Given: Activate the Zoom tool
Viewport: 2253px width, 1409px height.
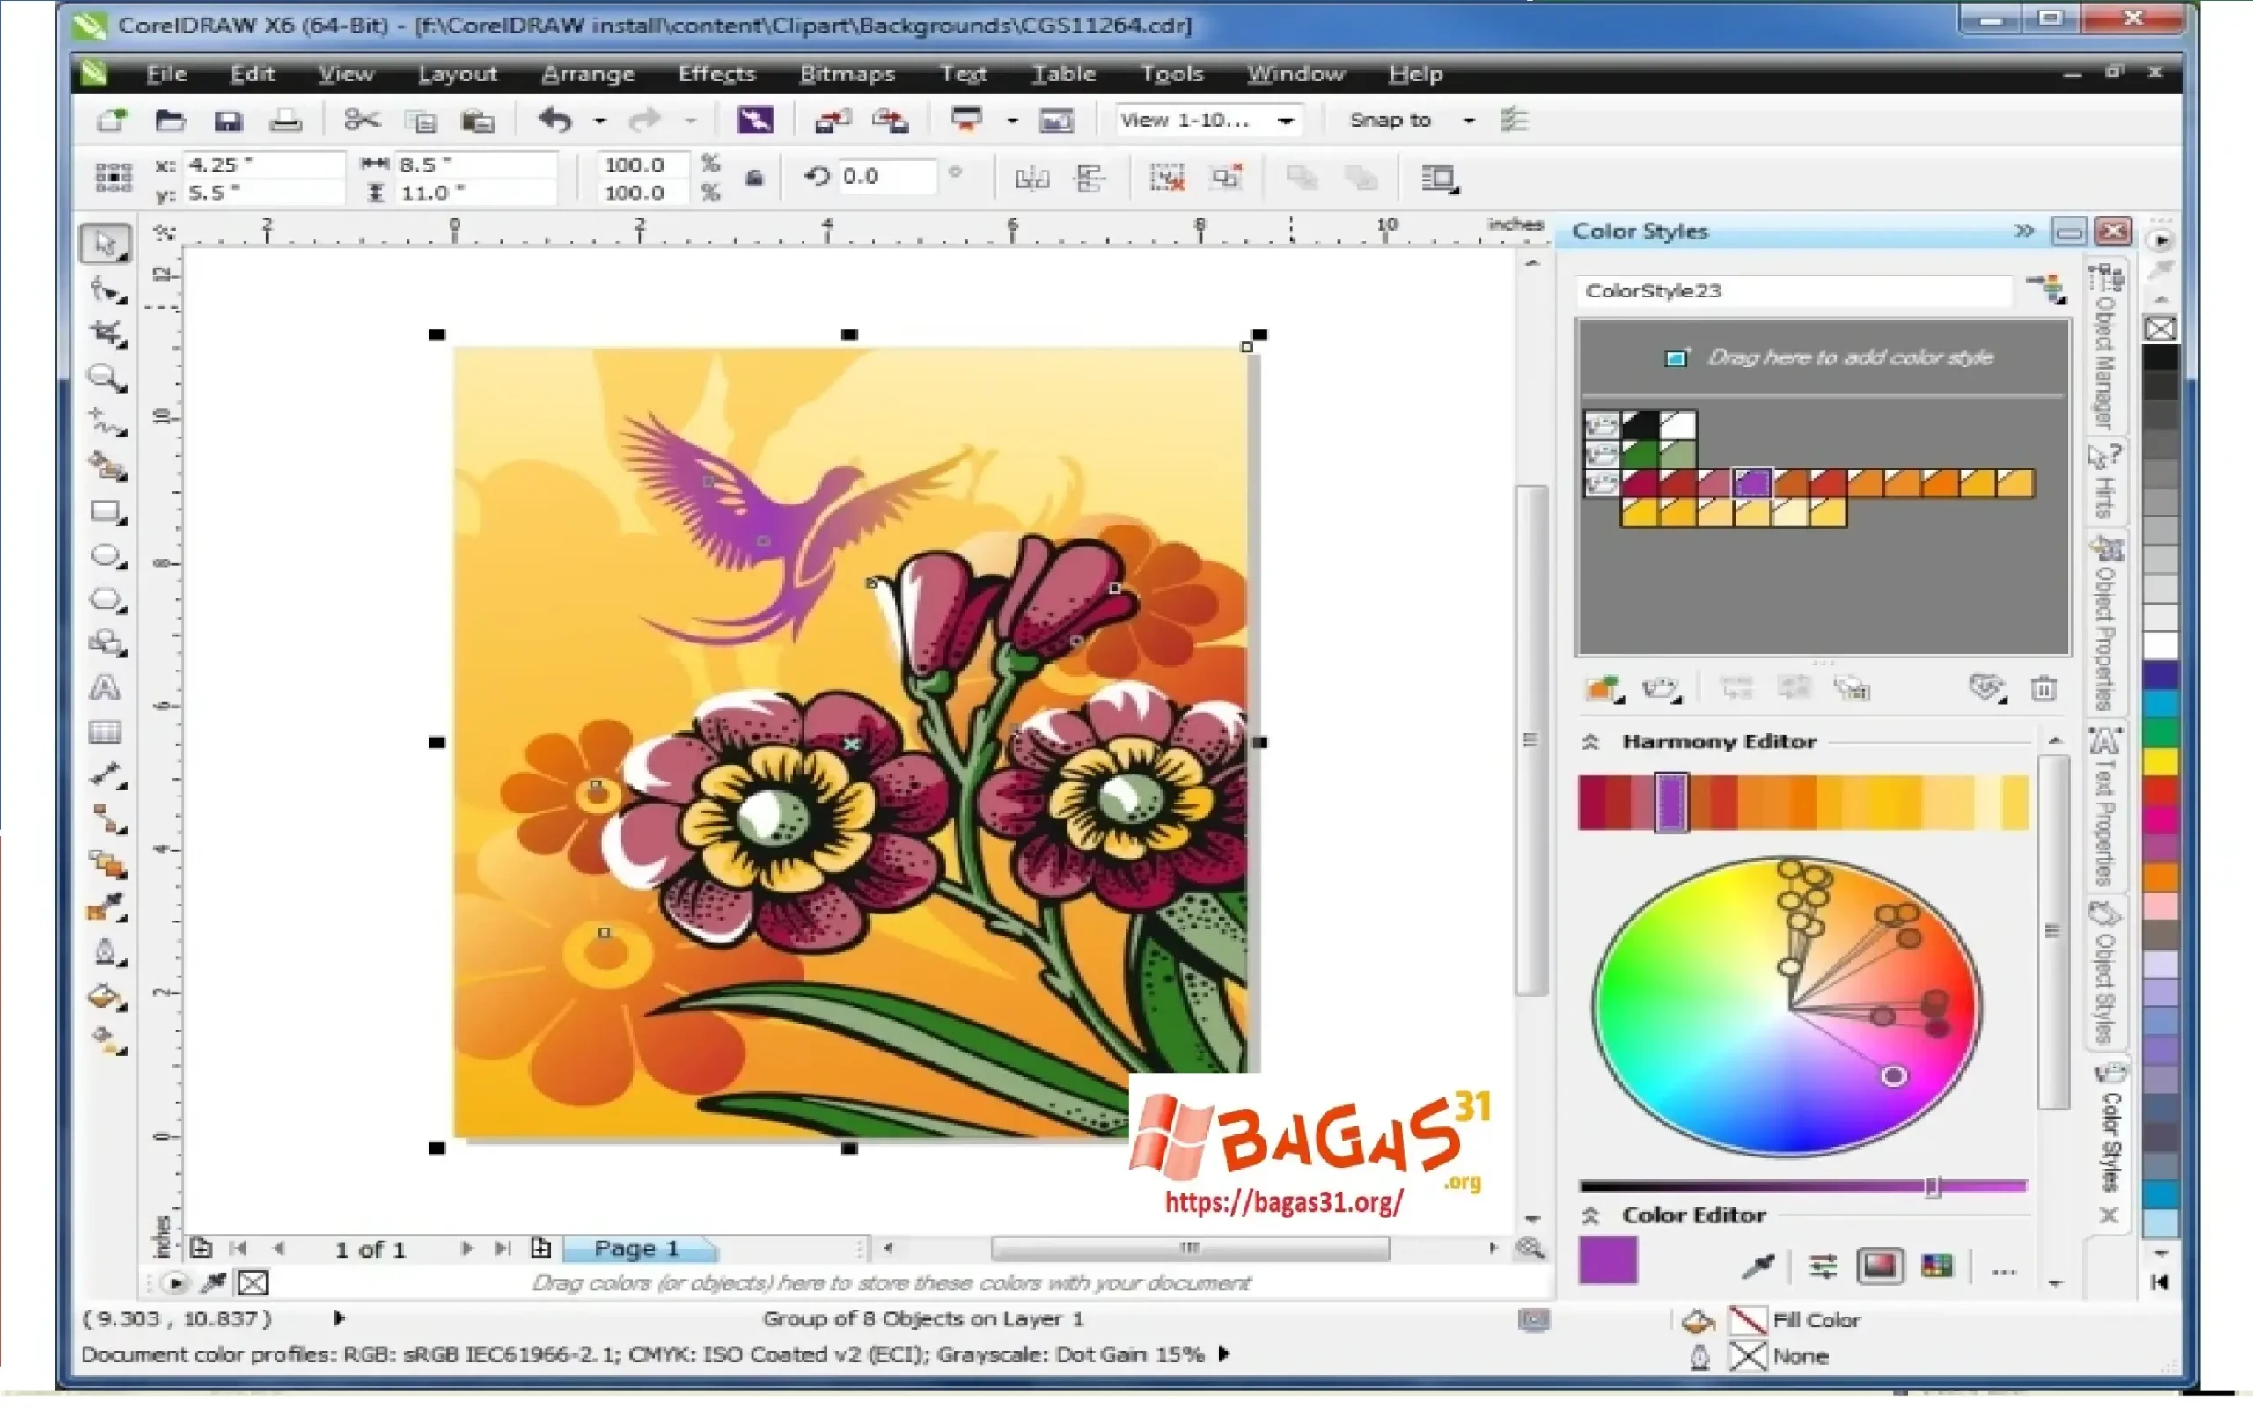Looking at the screenshot, I should click(106, 377).
